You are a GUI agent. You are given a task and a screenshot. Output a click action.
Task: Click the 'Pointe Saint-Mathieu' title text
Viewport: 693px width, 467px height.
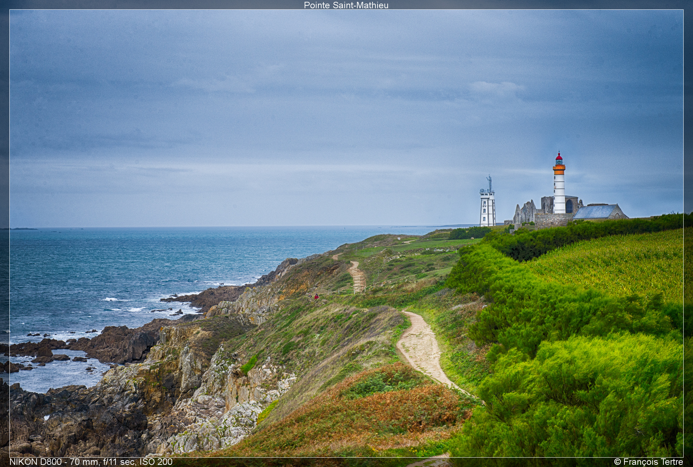click(x=346, y=5)
